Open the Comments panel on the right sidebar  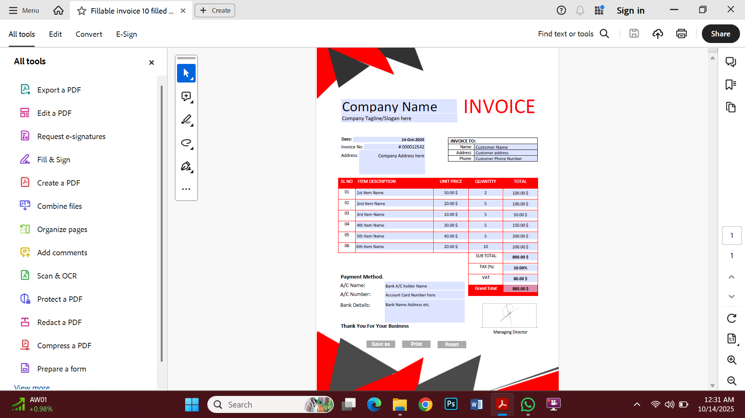point(731,62)
